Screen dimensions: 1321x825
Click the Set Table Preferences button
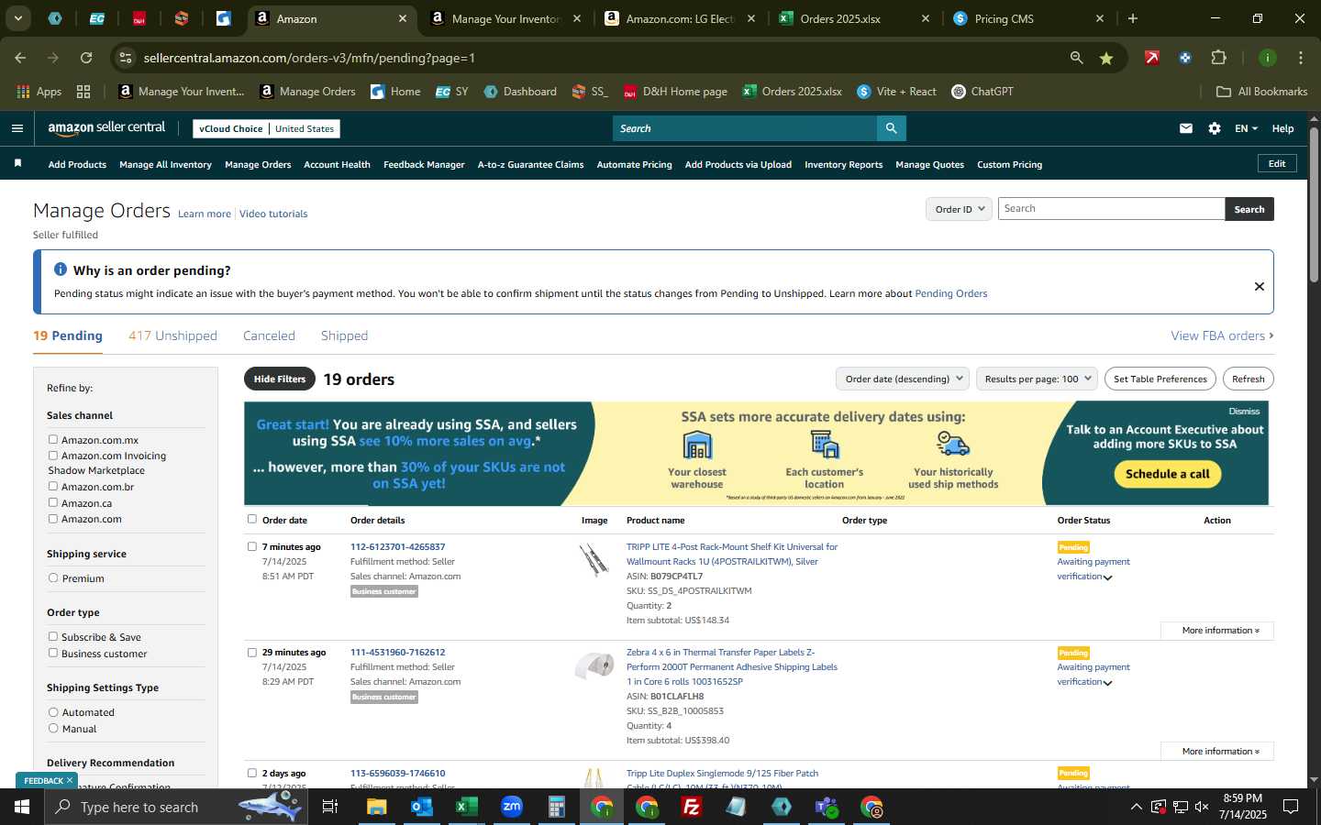coord(1160,379)
